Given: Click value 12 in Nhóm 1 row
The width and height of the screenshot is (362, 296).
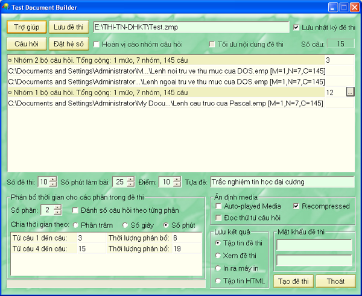Looking at the screenshot, I should [335, 92].
